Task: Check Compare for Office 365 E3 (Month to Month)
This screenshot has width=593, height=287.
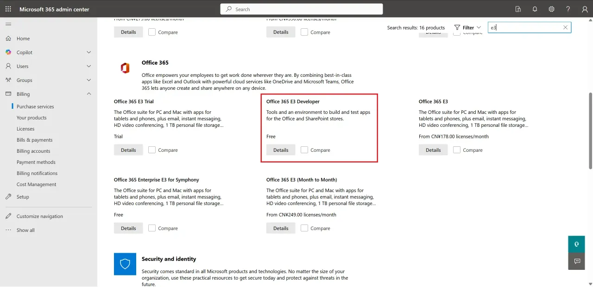Action: (304, 228)
